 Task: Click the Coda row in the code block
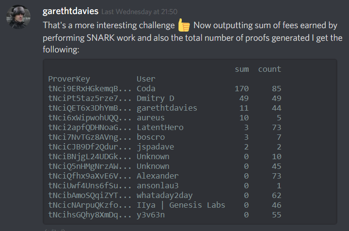pyautogui.click(x=165, y=89)
